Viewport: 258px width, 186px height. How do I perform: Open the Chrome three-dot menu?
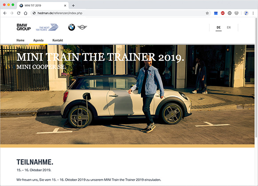pyautogui.click(x=253, y=13)
